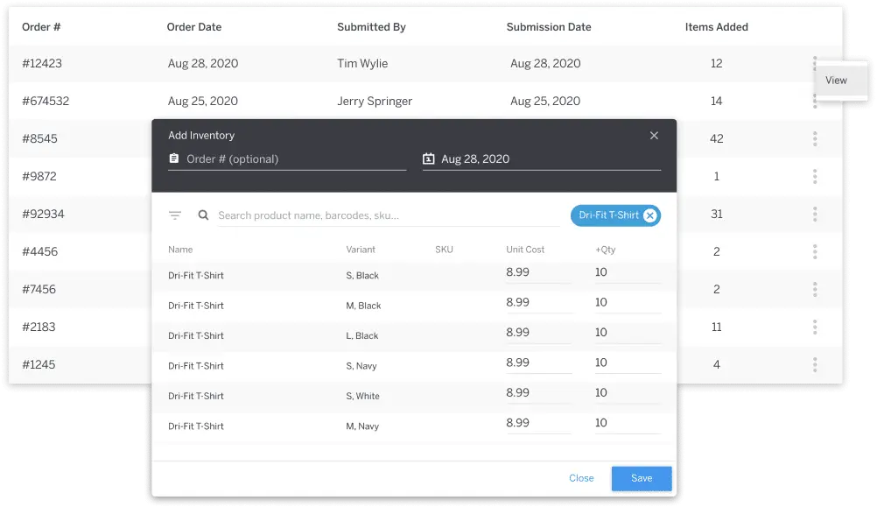Remove the Dri-Fit T-Shirt filter chip
Viewport: 877px width, 507px height.
coord(649,215)
